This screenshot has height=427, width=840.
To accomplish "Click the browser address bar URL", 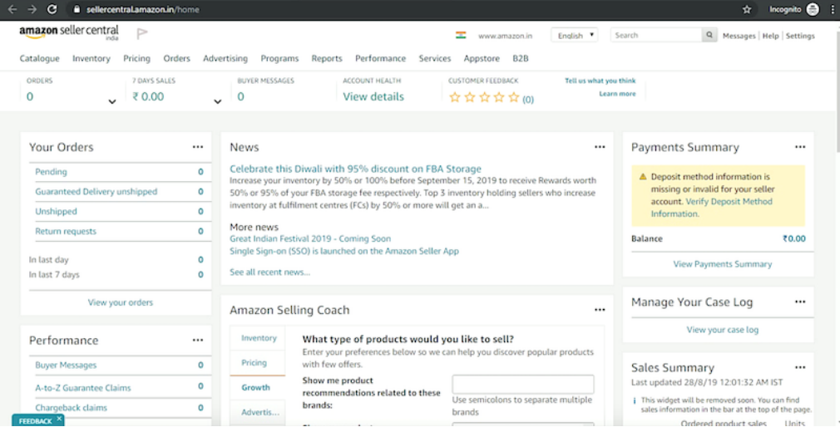I will pyautogui.click(x=142, y=9).
